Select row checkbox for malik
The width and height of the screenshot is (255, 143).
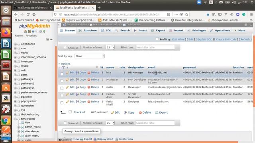pyautogui.click(x=62, y=88)
